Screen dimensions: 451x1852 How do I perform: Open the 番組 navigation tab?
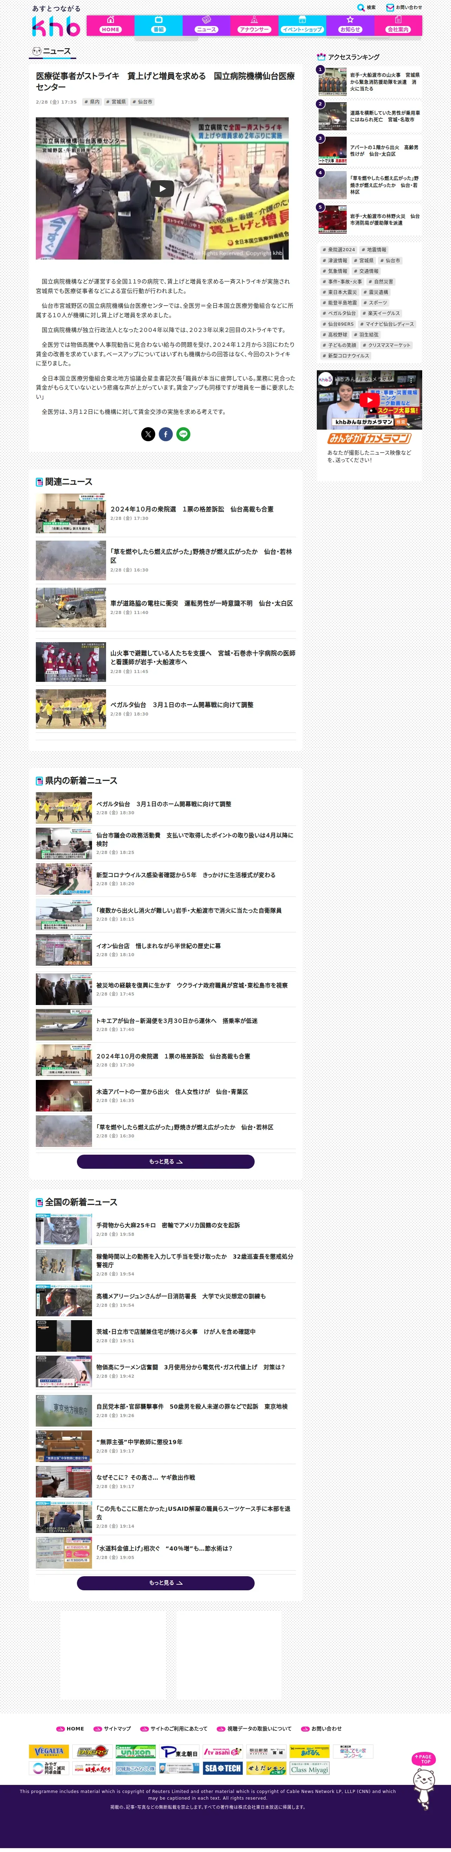[158, 25]
